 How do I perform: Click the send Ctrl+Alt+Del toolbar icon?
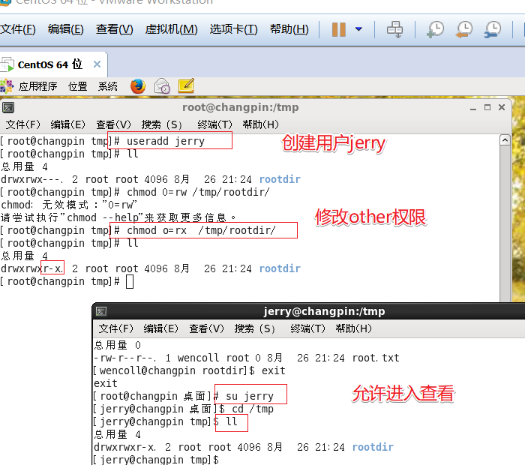click(395, 29)
